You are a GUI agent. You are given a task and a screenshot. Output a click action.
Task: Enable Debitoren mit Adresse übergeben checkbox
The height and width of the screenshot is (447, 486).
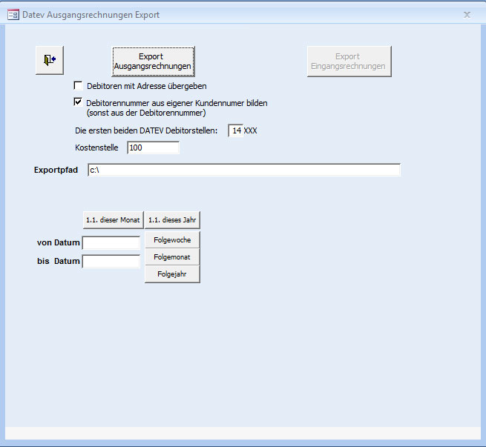point(78,85)
